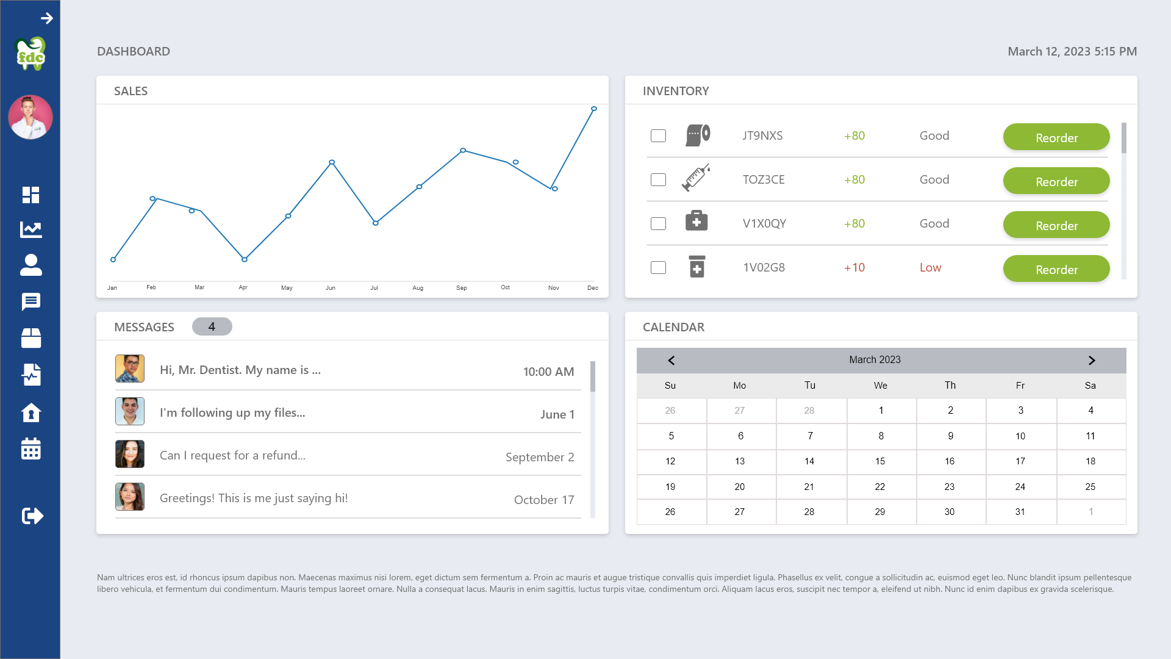
Task: Open the sales analytics chart icon
Action: click(30, 230)
